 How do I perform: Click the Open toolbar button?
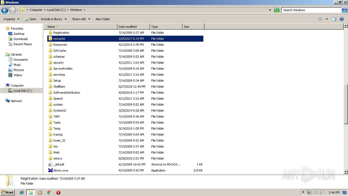pyautogui.click(x=30, y=19)
